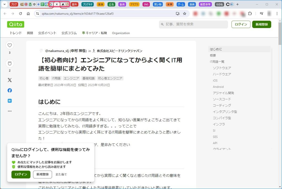This screenshot has height=189, width=282.
Task: Click the header 新規登録 button
Action: click(x=262, y=24)
